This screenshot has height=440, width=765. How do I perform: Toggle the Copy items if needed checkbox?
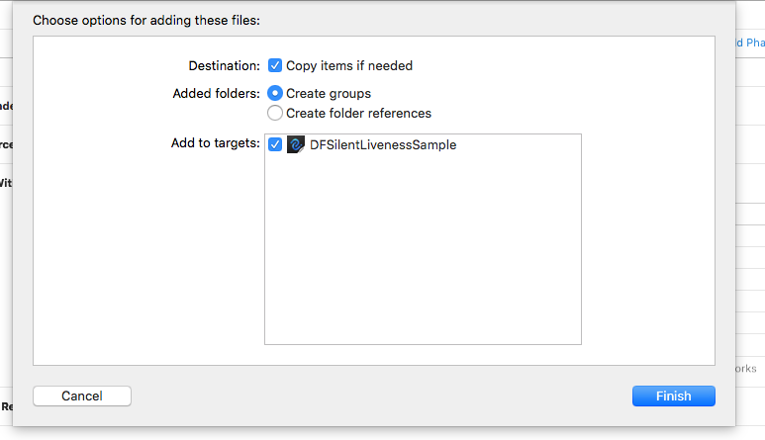point(275,66)
